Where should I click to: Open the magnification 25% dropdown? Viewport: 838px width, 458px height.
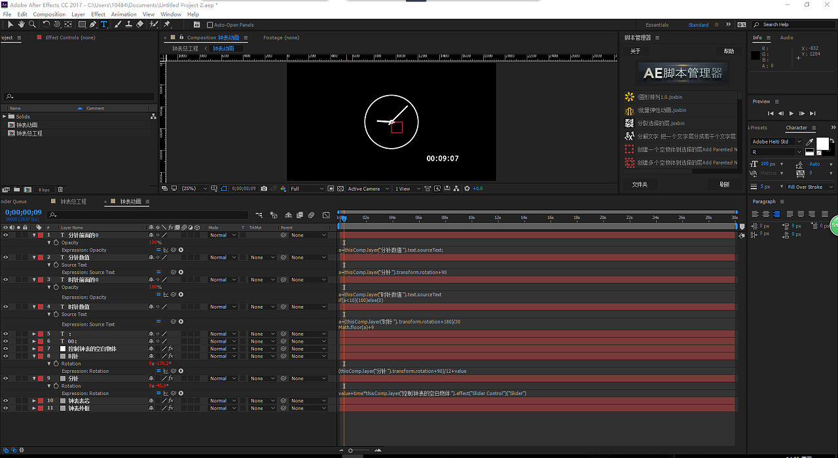[x=194, y=189]
